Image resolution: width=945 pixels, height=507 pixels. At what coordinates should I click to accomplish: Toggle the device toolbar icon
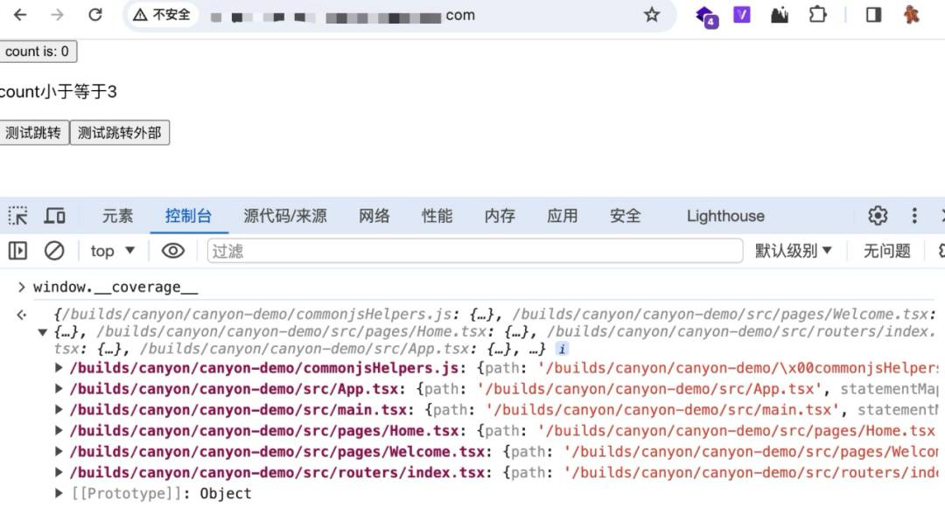click(54, 216)
